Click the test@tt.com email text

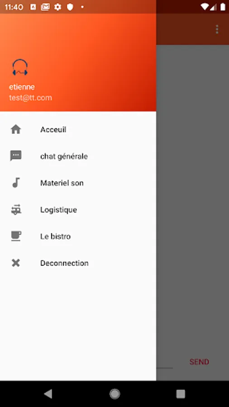tap(31, 98)
